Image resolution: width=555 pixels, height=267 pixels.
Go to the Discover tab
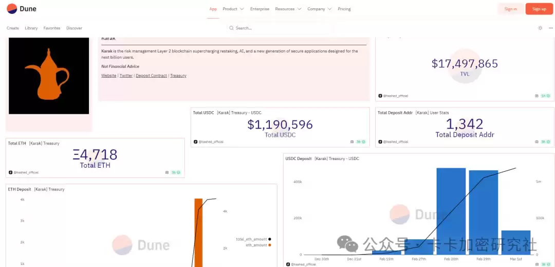coord(74,28)
